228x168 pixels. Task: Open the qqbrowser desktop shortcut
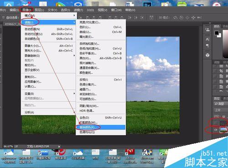[8, 156]
